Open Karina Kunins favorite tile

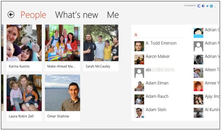tap(24, 48)
